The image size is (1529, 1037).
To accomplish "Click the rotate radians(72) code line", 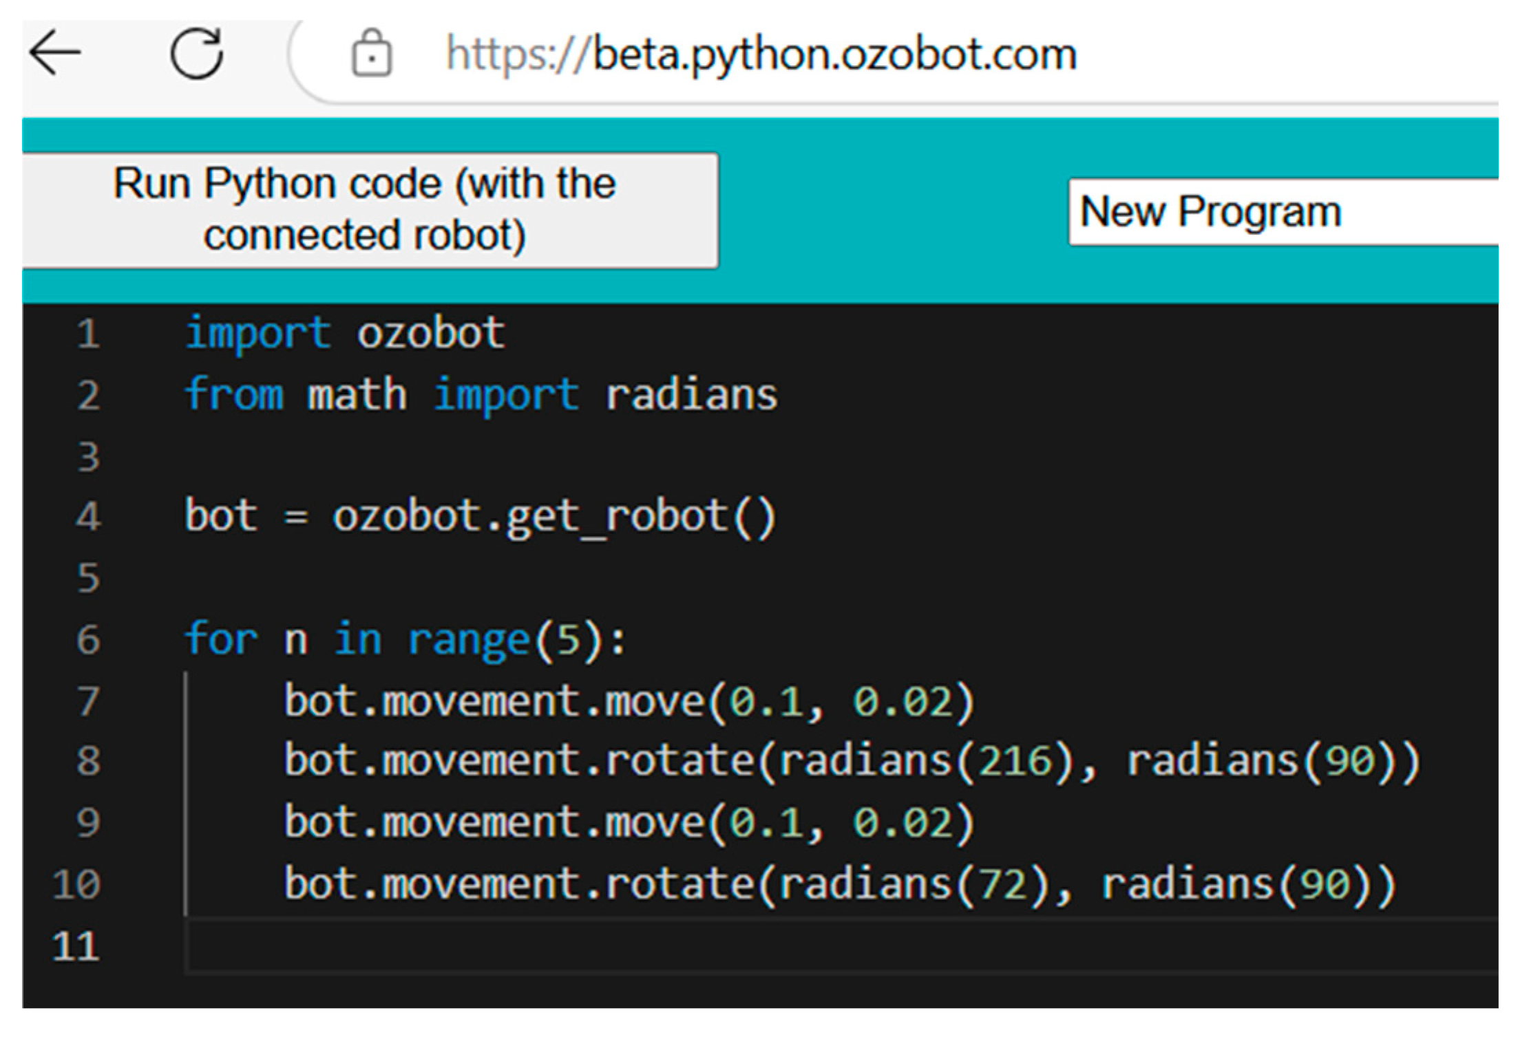I will click(x=839, y=884).
